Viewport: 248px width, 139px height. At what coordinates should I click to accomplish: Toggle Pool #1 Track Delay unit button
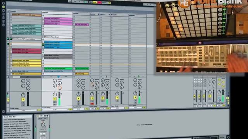coord(39,110)
